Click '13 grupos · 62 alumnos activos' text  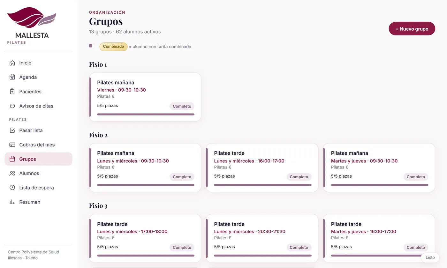125,32
